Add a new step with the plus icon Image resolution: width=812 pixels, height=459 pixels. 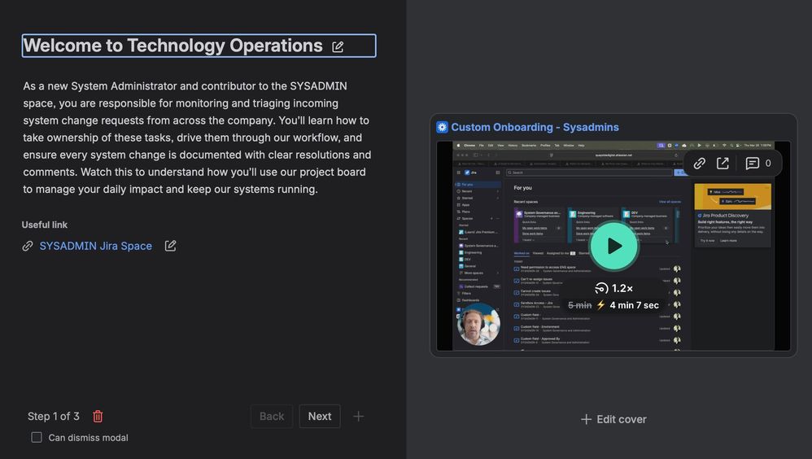pos(358,417)
